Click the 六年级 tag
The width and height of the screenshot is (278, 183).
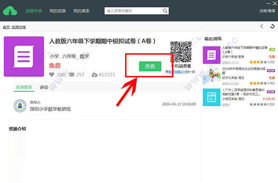pos(69,57)
